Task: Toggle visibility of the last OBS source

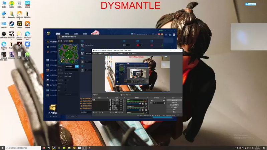Action: click(x=121, y=110)
